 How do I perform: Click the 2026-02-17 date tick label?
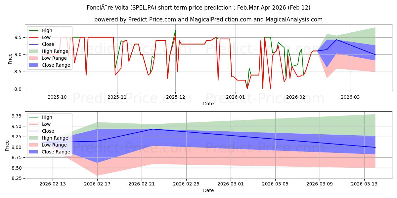97,184
